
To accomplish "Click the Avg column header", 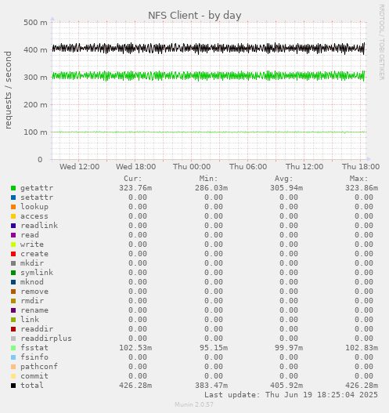I will 284,179.
